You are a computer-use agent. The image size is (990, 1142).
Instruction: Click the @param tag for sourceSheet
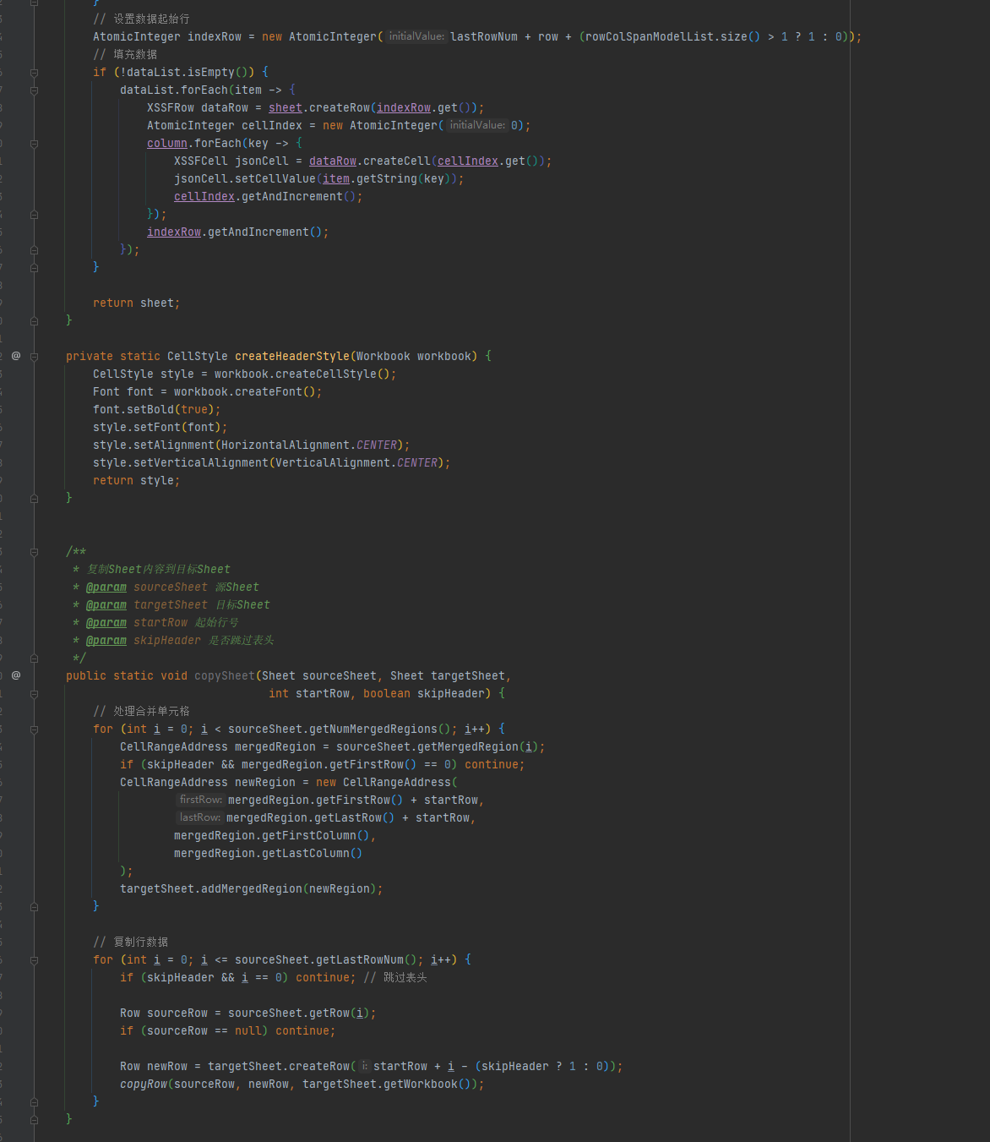tap(106, 587)
